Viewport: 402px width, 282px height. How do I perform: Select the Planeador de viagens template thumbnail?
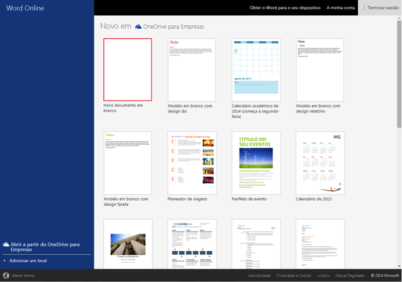click(192, 163)
